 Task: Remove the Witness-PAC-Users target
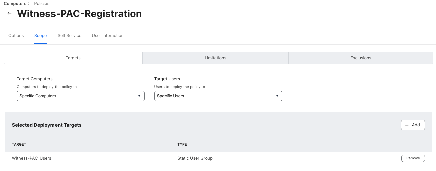413,158
